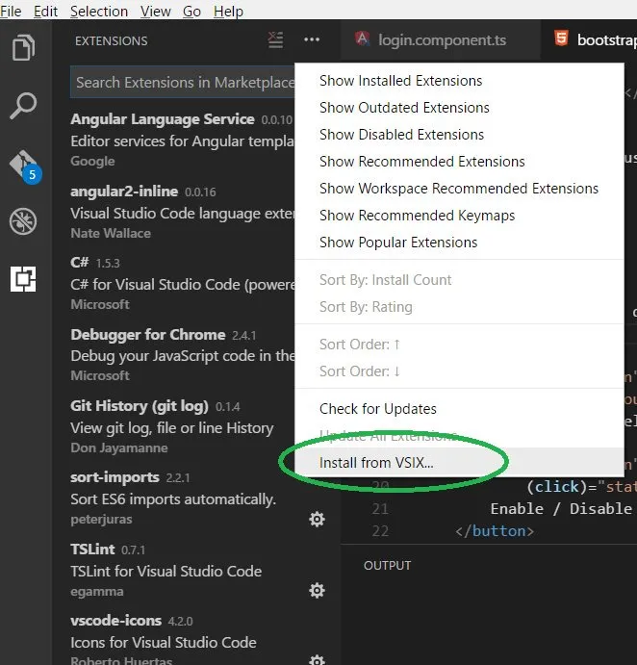This screenshot has height=665, width=637.
Task: Click 'View git log, file or line History' description
Action: (x=172, y=428)
